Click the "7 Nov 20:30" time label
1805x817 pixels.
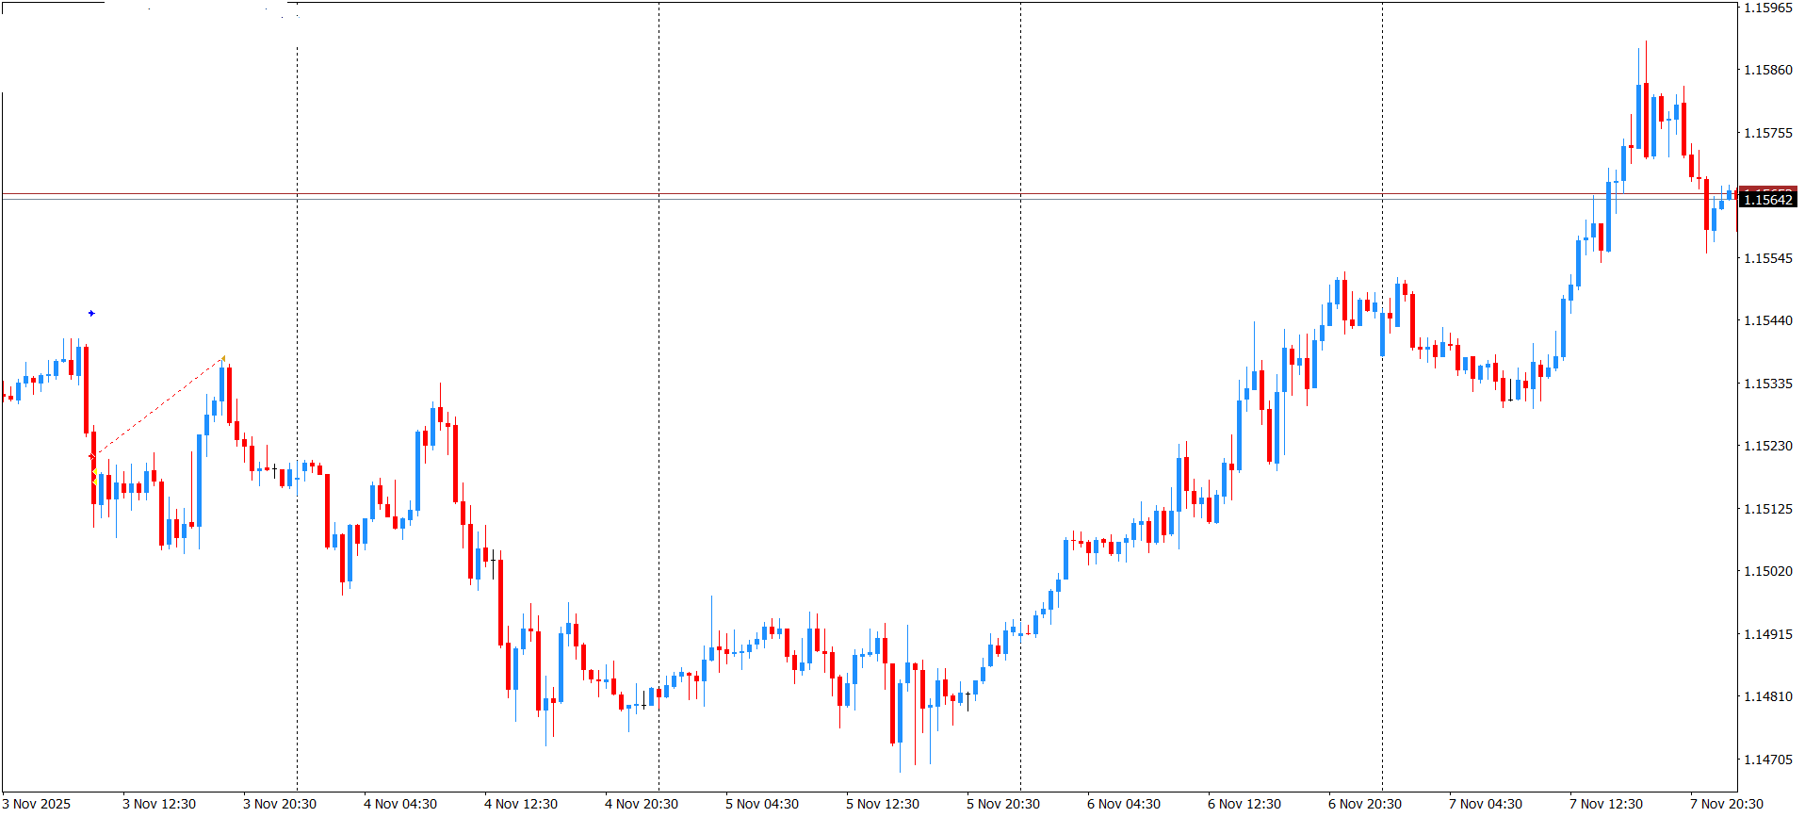[1727, 804]
